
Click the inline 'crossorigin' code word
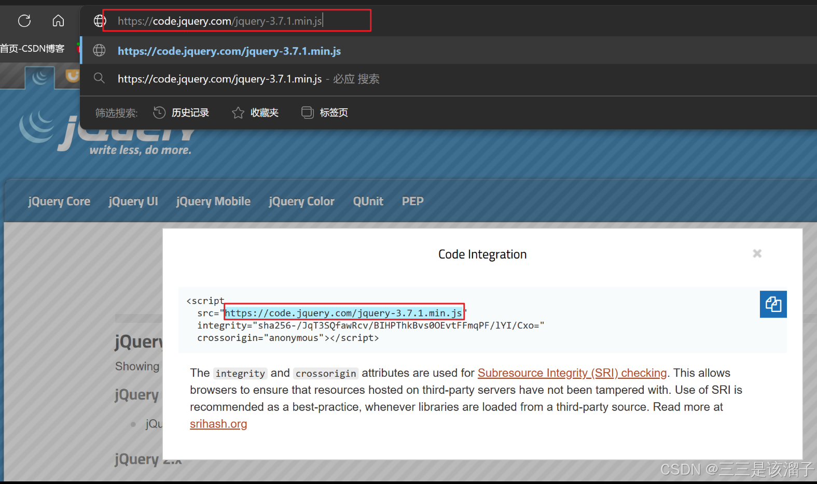coord(326,374)
